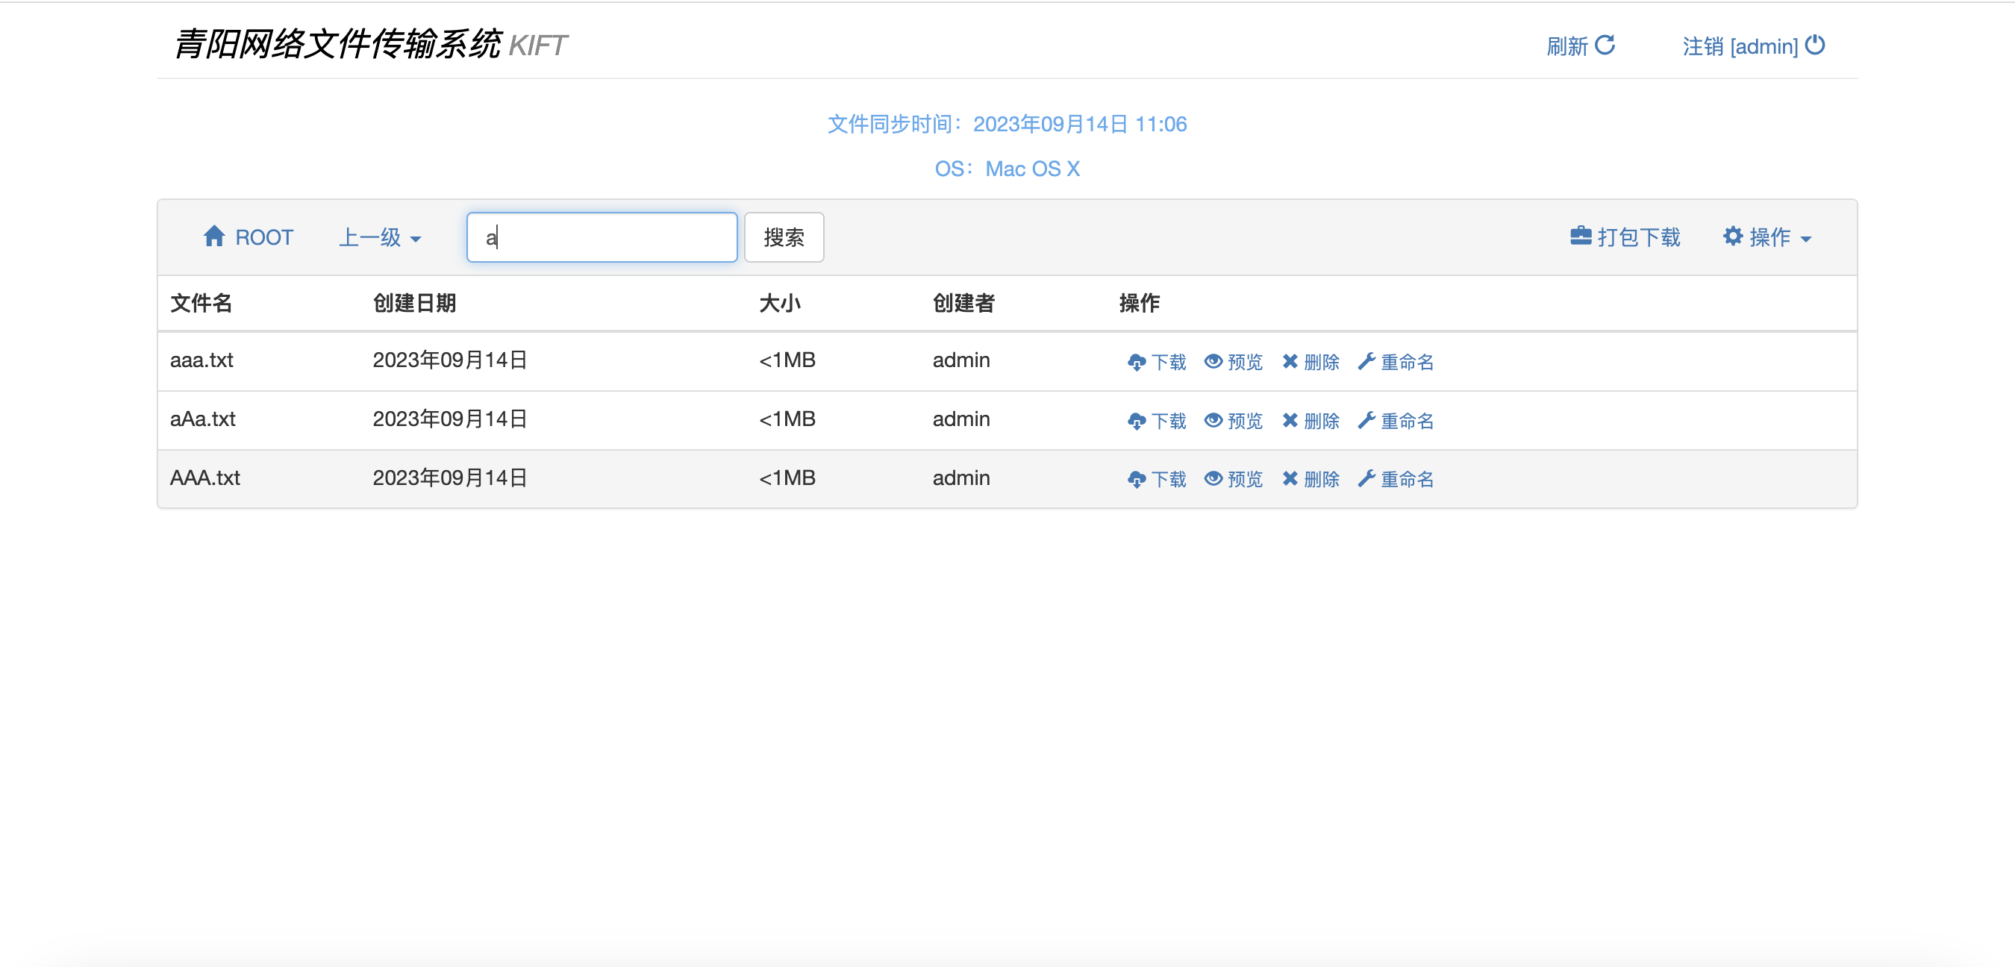
Task: Go to ROOT folder link
Action: coord(248,237)
